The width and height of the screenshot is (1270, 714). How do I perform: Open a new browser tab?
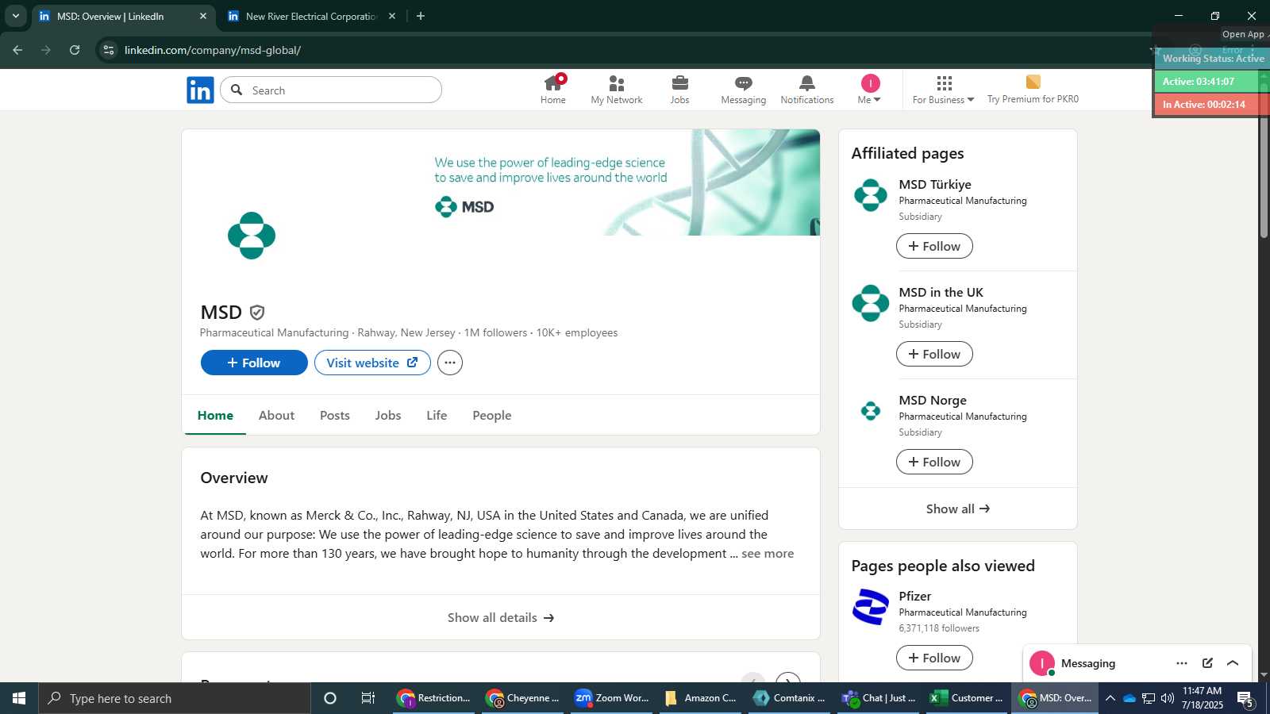point(421,16)
